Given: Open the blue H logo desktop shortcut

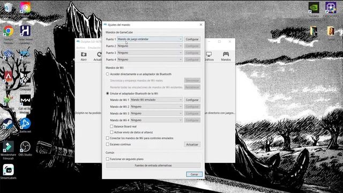Looking at the screenshot, I should (25, 31).
